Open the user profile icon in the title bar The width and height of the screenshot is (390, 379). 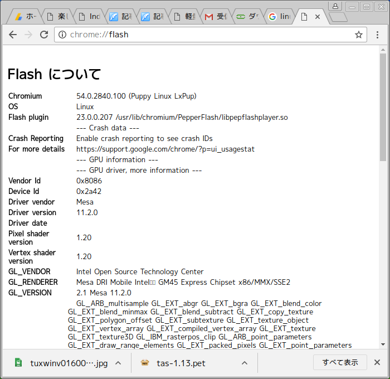(335, 6)
